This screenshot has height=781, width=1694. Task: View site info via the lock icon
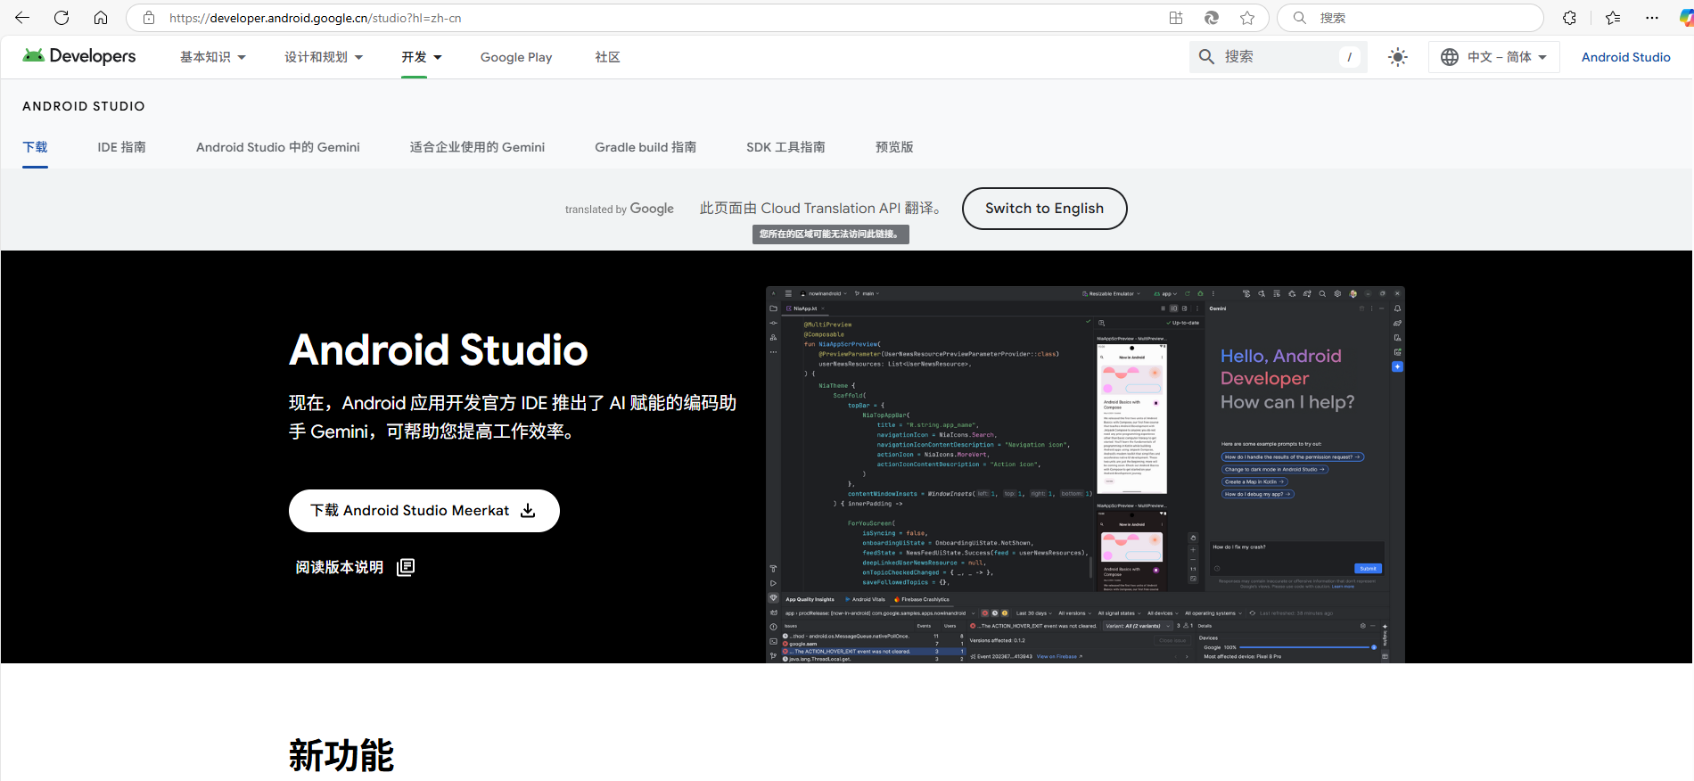coord(149,18)
